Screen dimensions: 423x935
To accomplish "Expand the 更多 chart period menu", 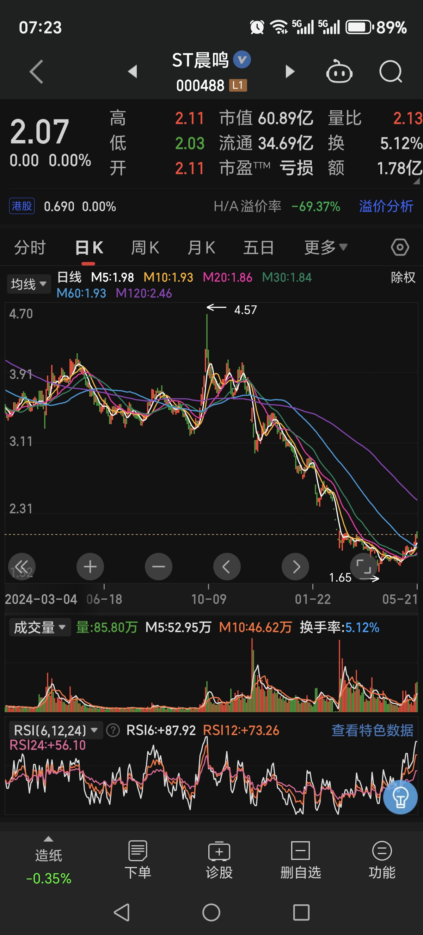I will click(x=326, y=248).
